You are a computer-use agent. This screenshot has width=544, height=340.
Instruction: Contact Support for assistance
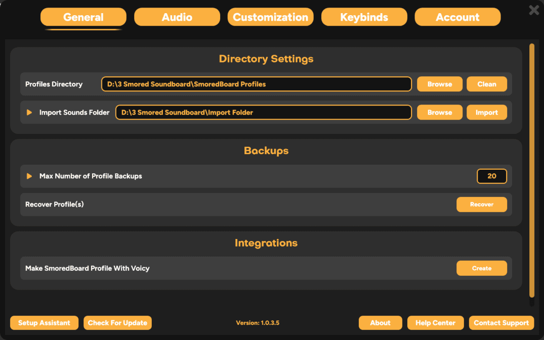[x=501, y=323]
